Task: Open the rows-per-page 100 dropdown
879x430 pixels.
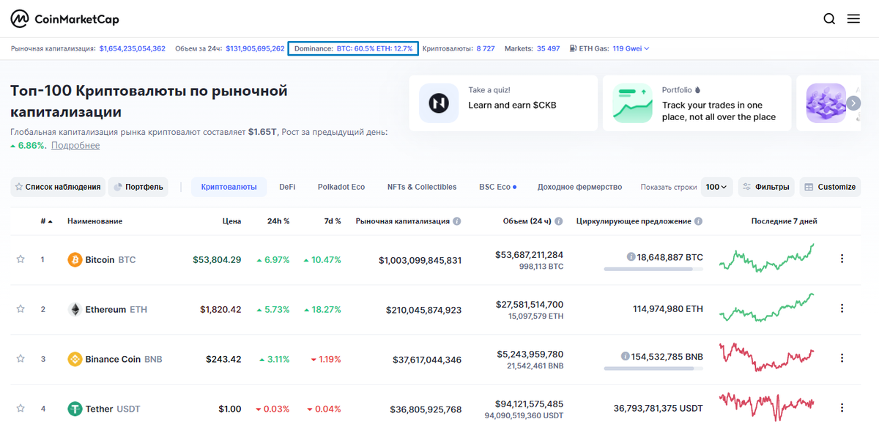Action: (717, 187)
